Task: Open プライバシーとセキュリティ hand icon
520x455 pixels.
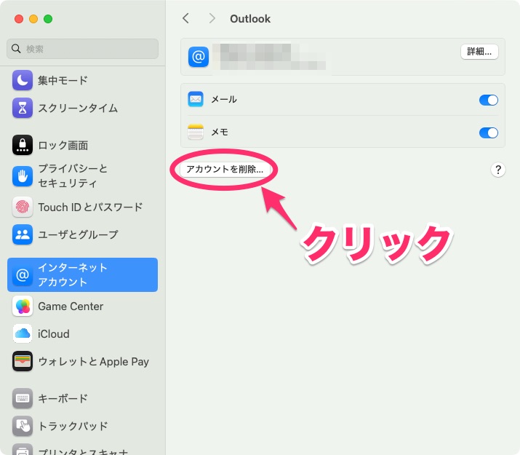Action: click(x=23, y=176)
